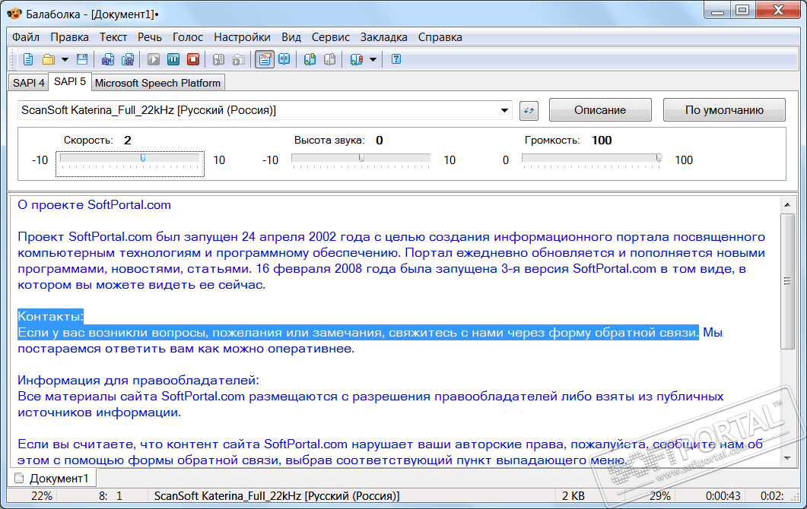Screen dimensions: 807x509
Task: Open the Голос menu
Action: (x=188, y=37)
